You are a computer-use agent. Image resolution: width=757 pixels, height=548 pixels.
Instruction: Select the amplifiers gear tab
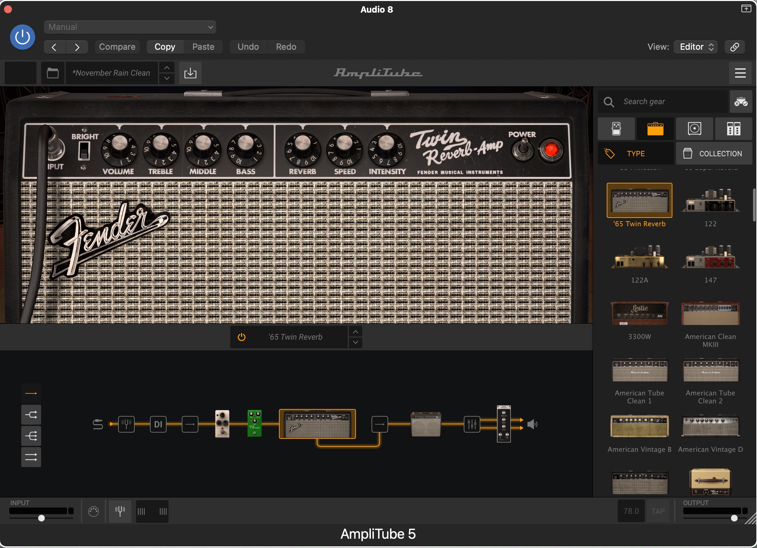655,129
